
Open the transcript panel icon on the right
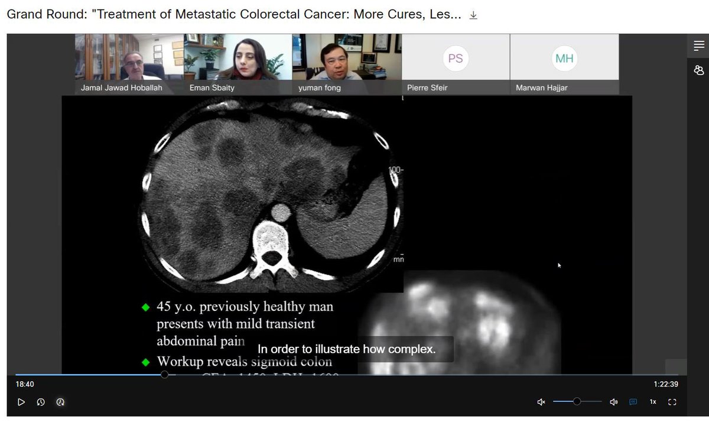699,46
